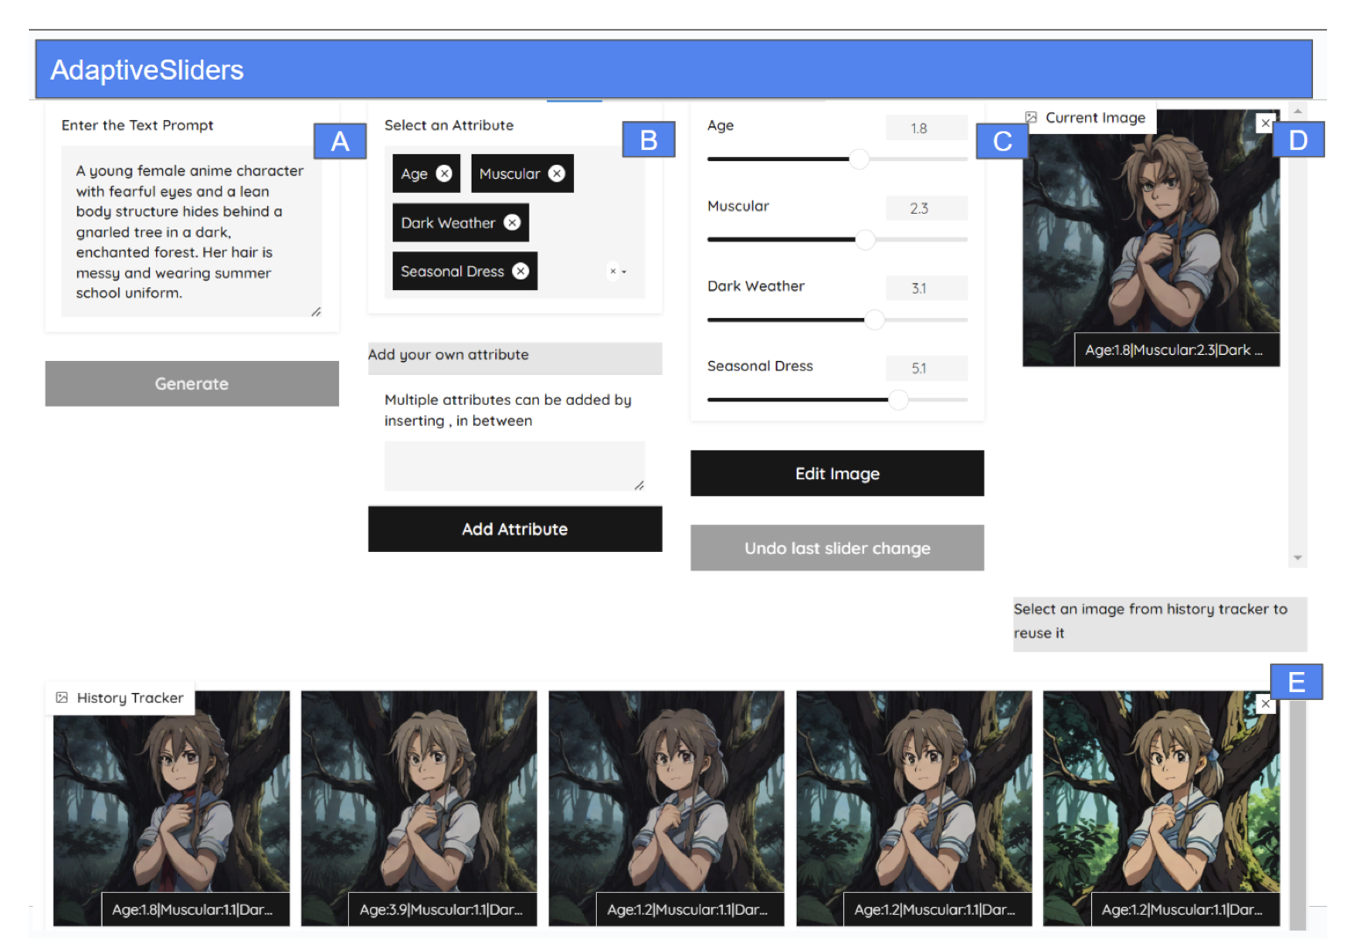Viewport: 1348px width, 948px height.
Task: Adjust the Age slider handle
Action: tap(859, 159)
